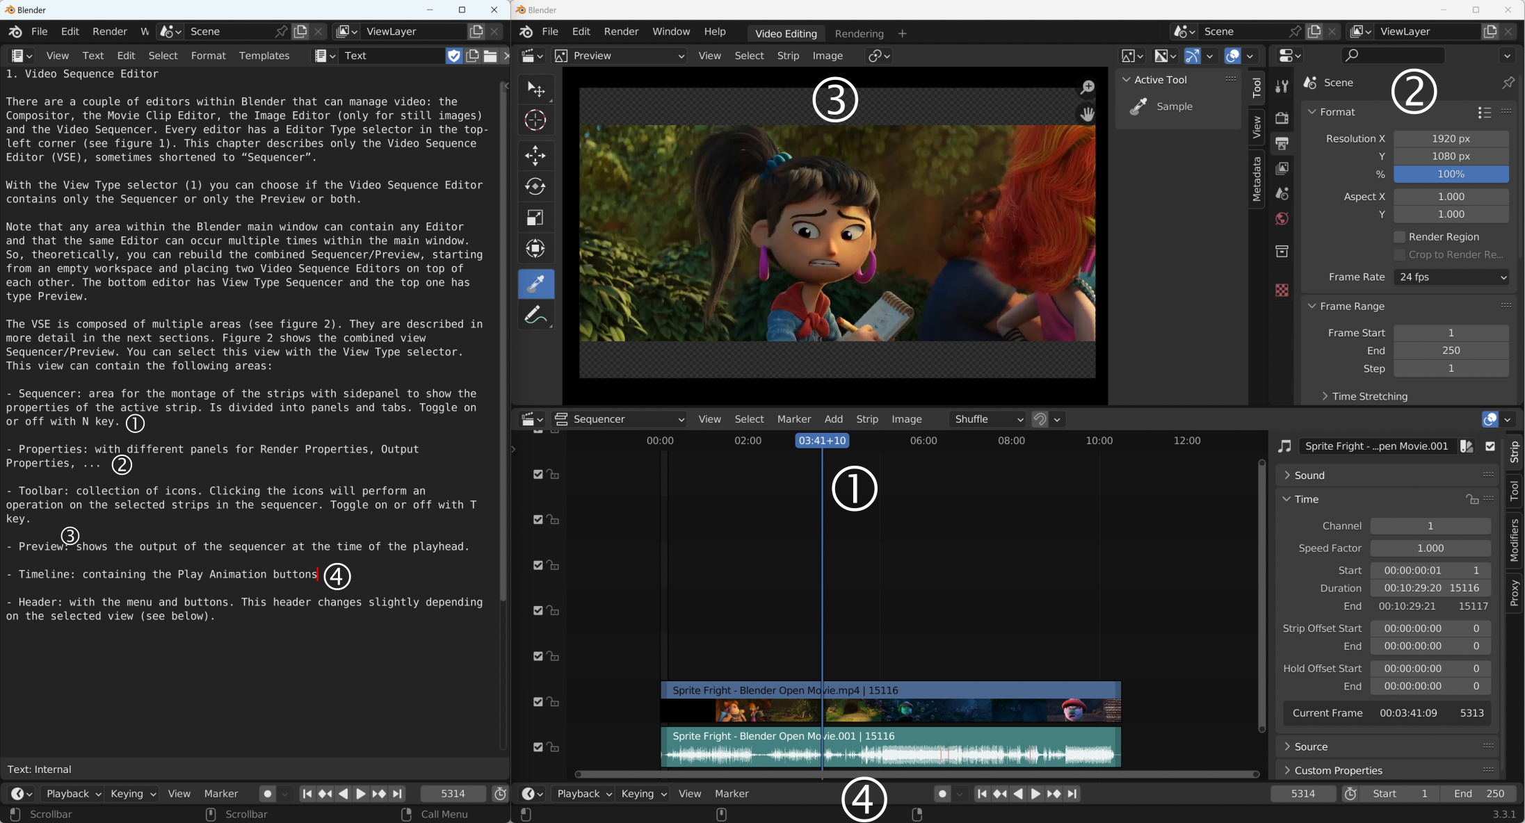Image resolution: width=1525 pixels, height=823 pixels.
Task: Toggle the strip mute checkbox next to Sprite Fright name
Action: coord(1490,446)
